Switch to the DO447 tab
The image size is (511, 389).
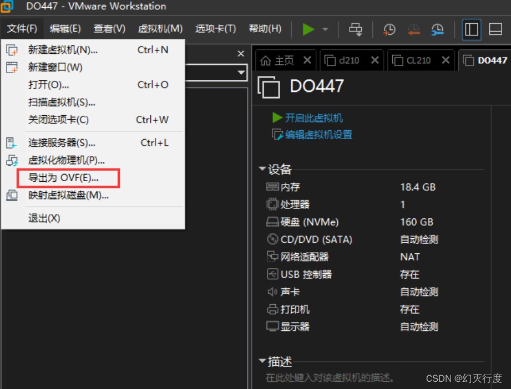[485, 60]
